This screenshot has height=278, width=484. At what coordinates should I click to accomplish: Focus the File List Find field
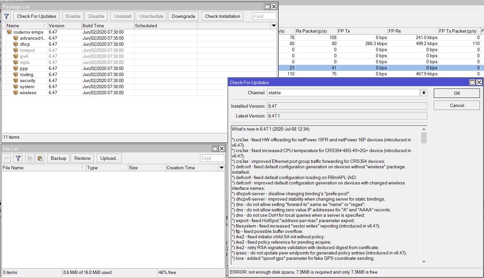coord(212,158)
